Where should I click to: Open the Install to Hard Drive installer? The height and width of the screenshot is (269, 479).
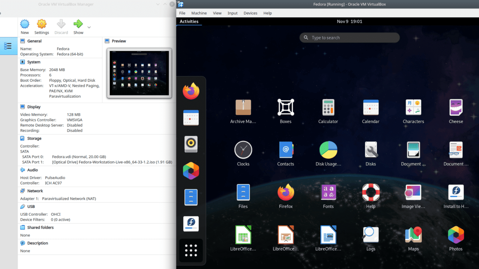click(x=456, y=192)
